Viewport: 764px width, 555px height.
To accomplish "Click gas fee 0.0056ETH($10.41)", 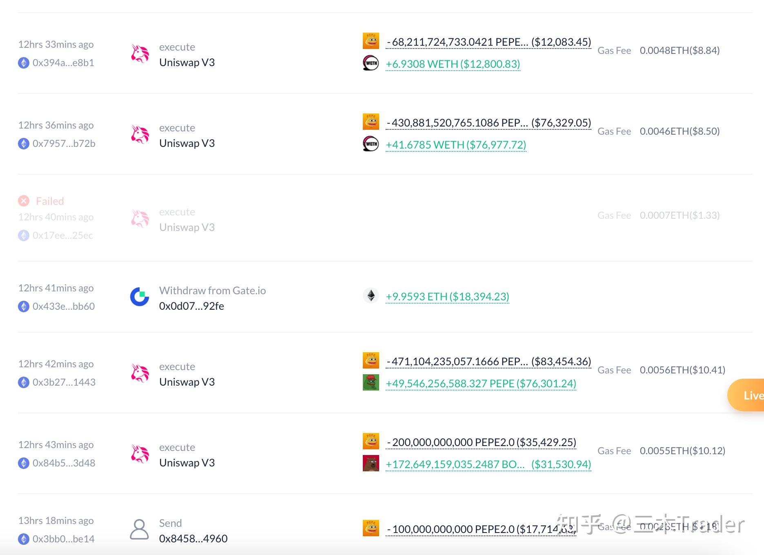I will 682,370.
